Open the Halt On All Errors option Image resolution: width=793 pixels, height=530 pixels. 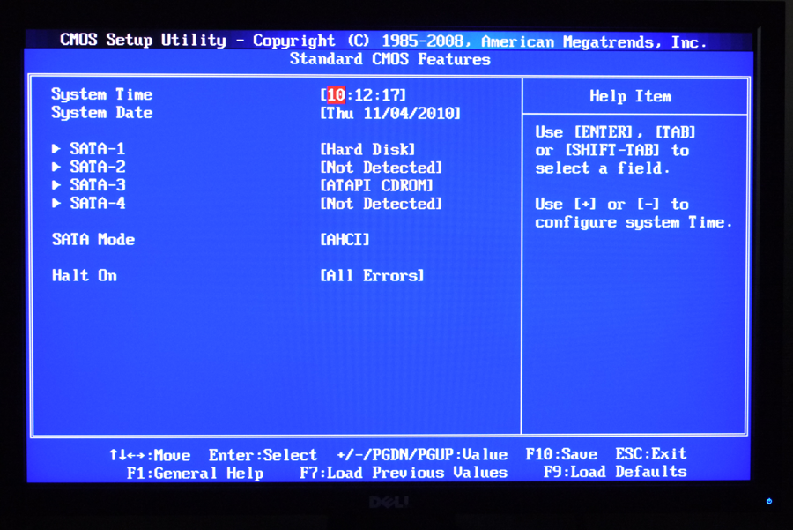(x=372, y=276)
